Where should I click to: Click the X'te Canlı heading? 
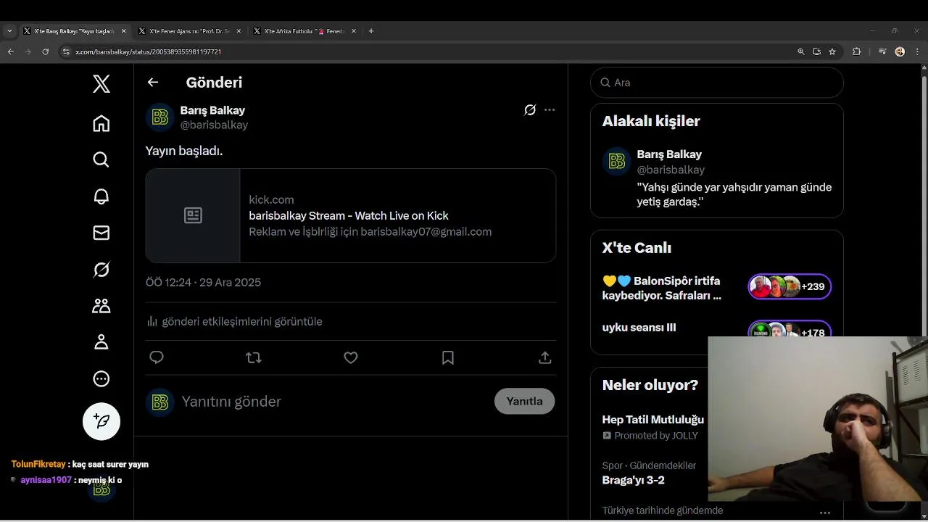pos(637,248)
